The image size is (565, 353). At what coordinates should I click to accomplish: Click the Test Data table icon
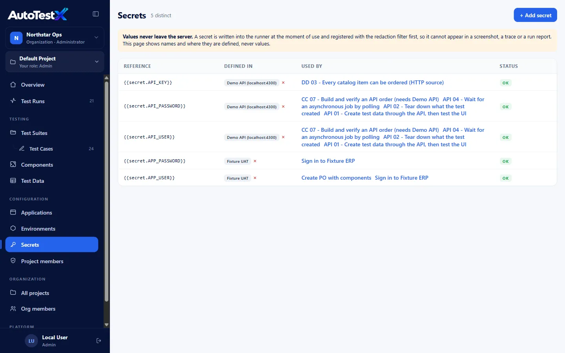coord(13,180)
